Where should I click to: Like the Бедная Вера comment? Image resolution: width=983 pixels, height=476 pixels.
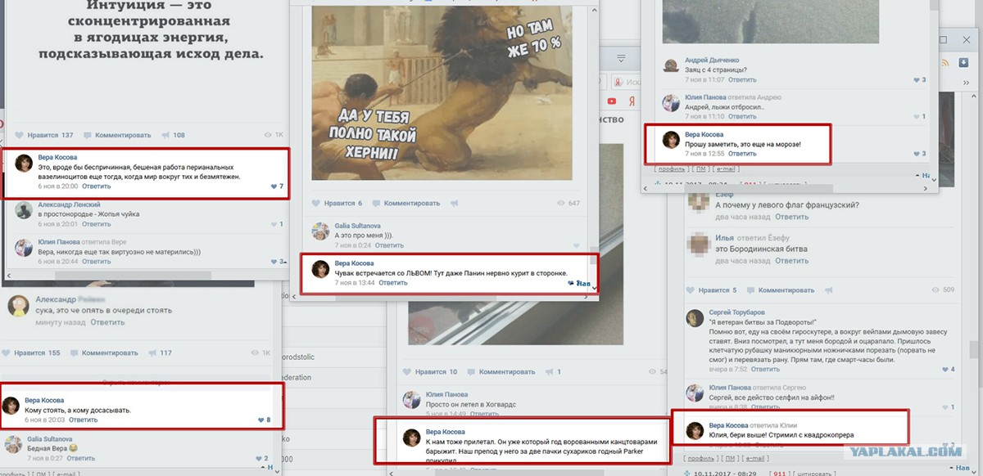(262, 458)
